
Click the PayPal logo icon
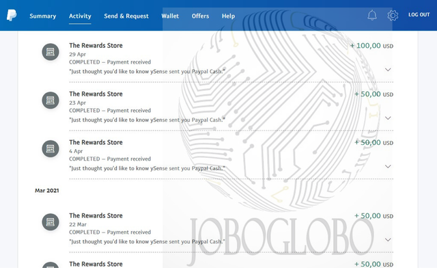click(x=12, y=15)
